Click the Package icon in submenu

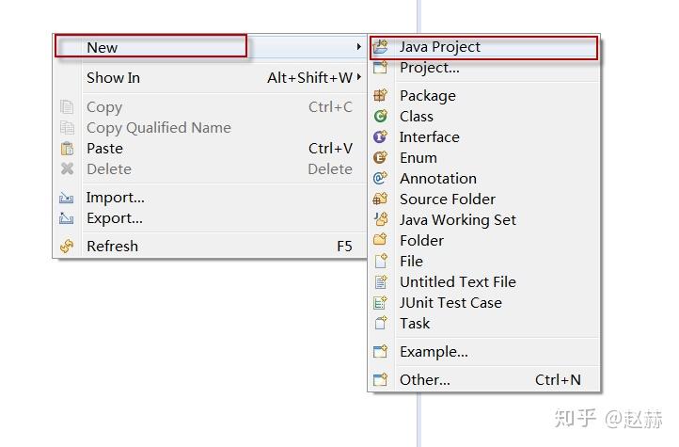tap(381, 96)
